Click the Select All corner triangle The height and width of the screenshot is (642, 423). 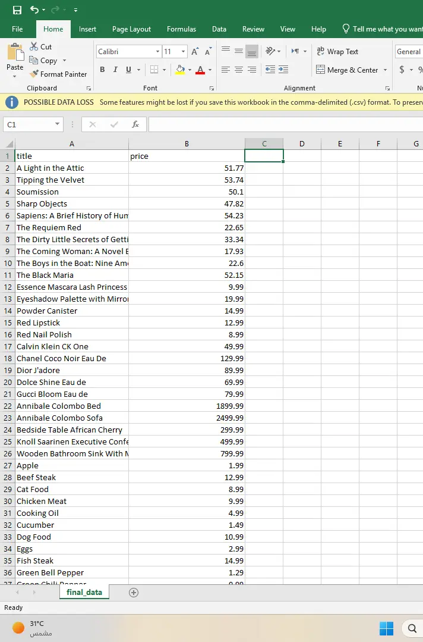pos(8,144)
